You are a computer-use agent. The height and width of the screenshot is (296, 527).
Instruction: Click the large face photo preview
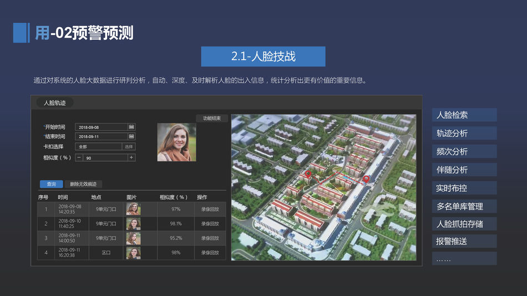pyautogui.click(x=176, y=142)
